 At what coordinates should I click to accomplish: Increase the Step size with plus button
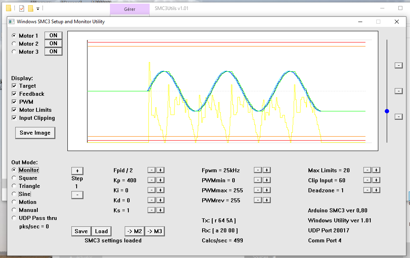(x=77, y=171)
